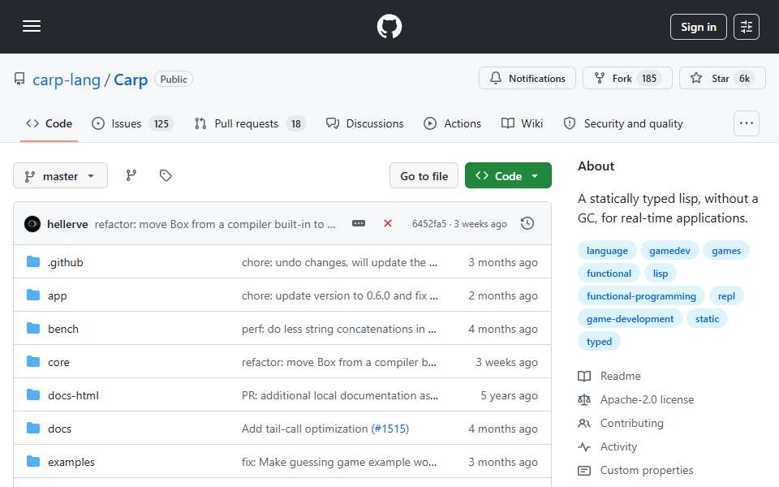Viewport: 779px width, 487px height.
Task: Open Security and quality tab
Action: [x=623, y=123]
